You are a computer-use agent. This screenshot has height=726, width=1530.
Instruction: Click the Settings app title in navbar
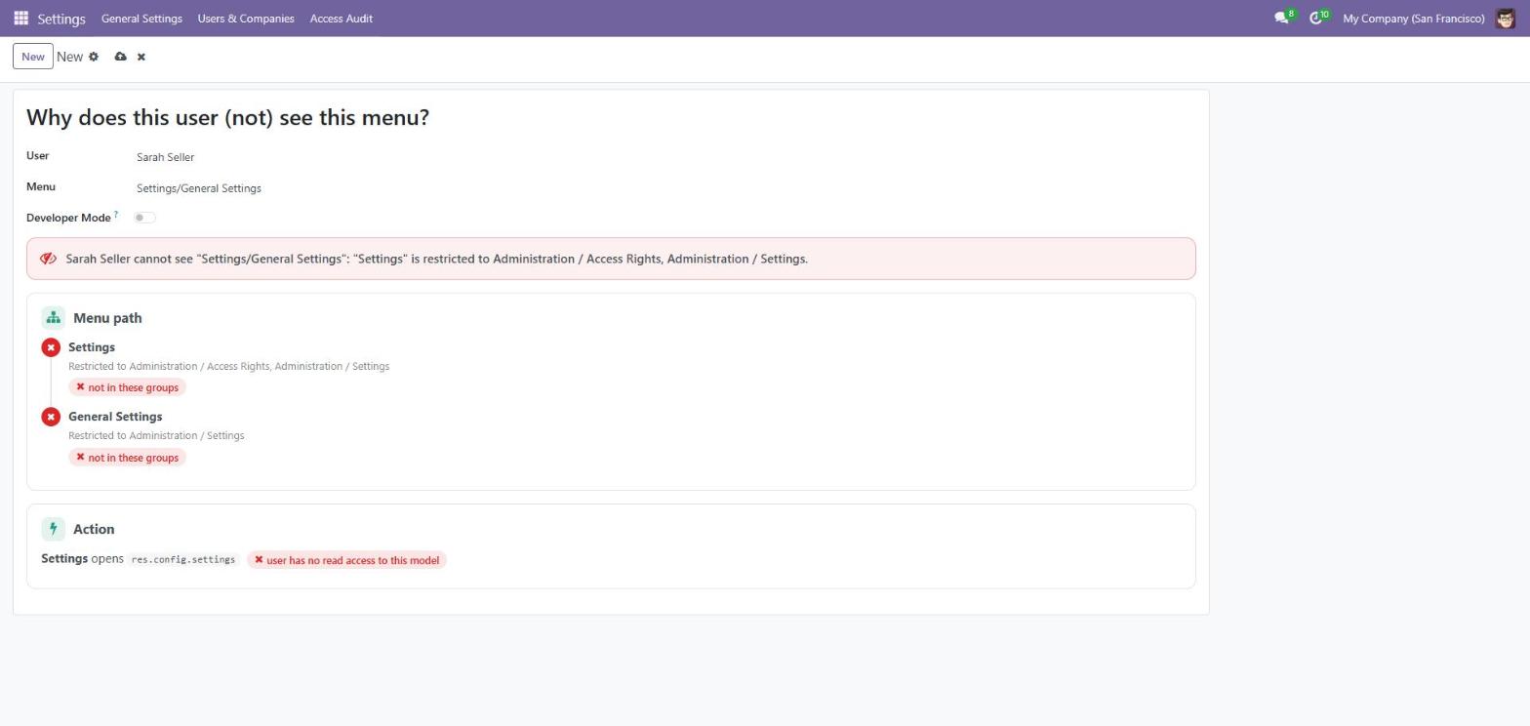[61, 19]
